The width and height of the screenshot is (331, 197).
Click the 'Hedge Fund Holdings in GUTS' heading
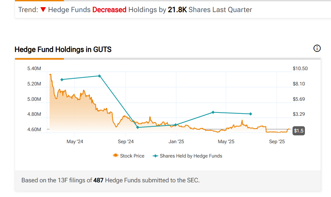63,50
